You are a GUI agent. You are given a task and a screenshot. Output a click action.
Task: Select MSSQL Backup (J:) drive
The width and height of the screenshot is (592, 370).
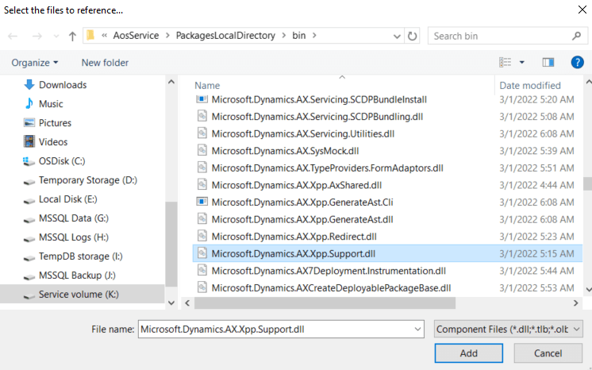pos(77,276)
